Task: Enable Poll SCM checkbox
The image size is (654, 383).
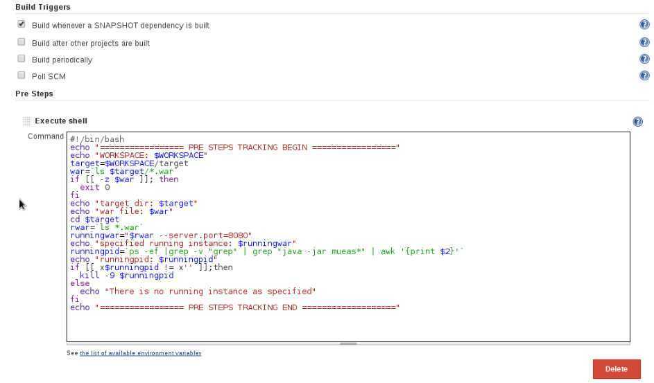Action: pos(21,75)
